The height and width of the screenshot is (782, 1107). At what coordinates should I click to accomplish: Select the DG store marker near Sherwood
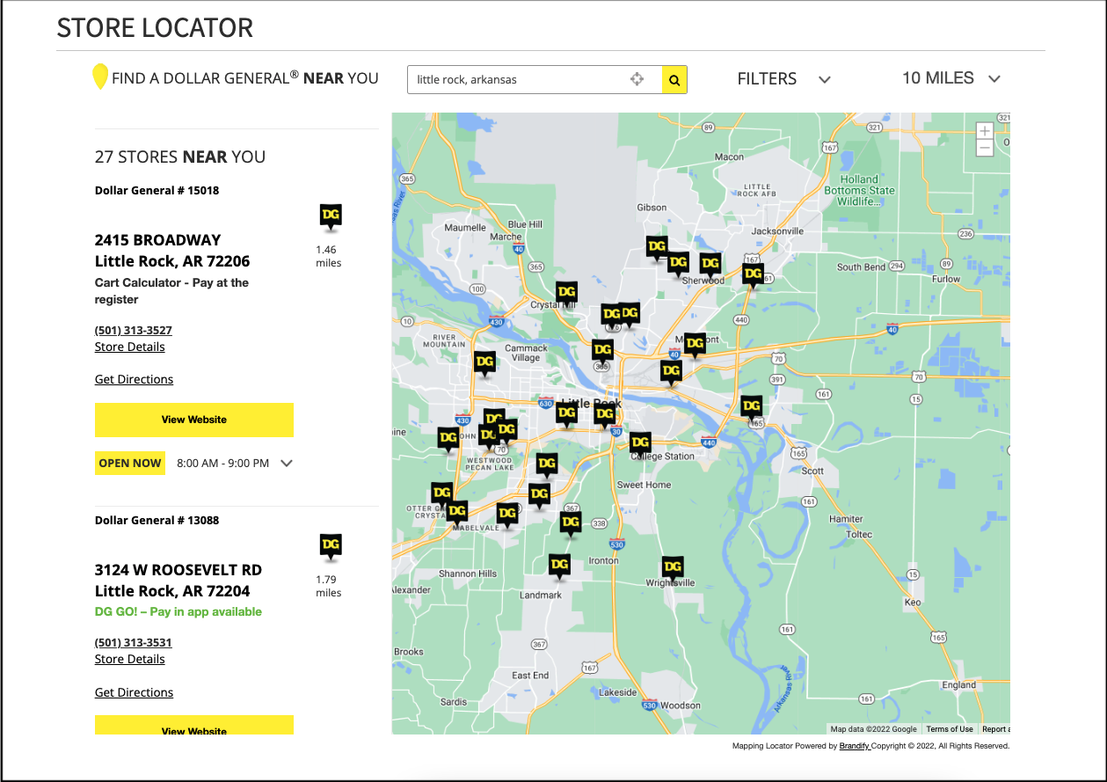click(709, 262)
